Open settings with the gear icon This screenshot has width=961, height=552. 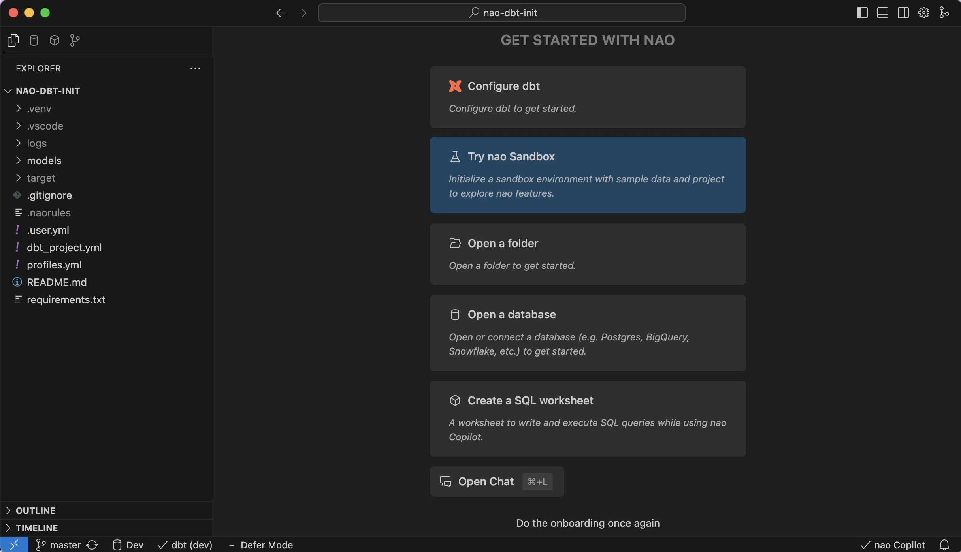[x=924, y=13]
